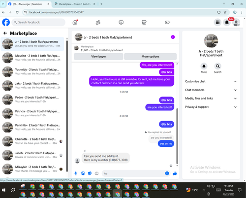
Task: Click More options button
Action: [x=151, y=57]
